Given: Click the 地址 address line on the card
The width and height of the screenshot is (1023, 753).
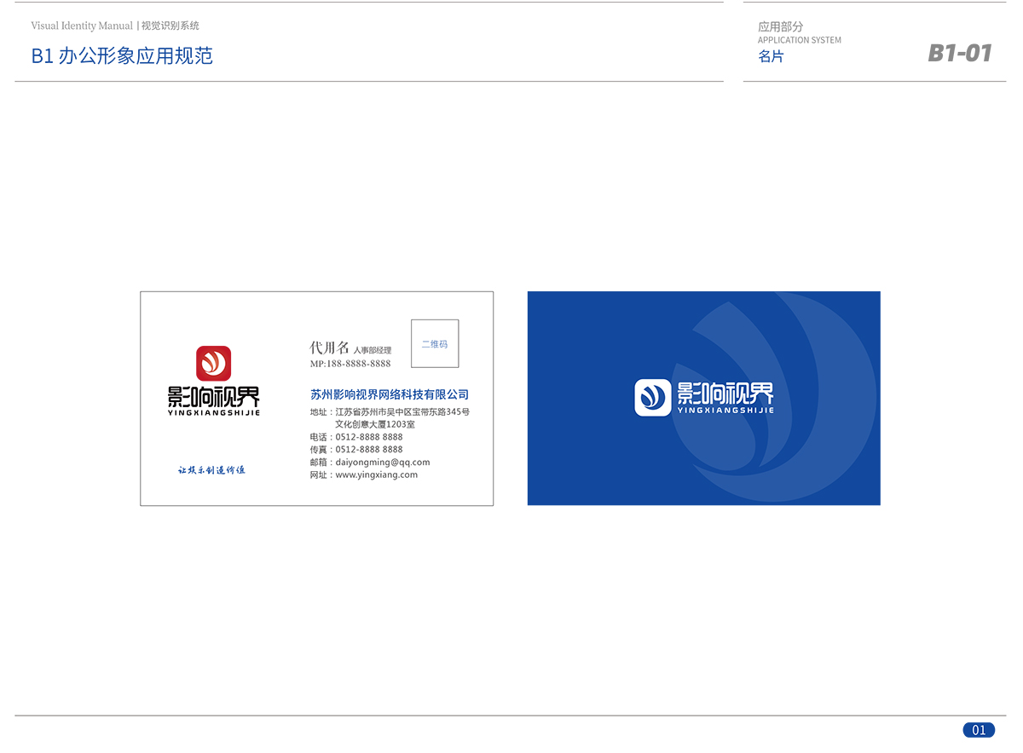Looking at the screenshot, I should coord(390,412).
